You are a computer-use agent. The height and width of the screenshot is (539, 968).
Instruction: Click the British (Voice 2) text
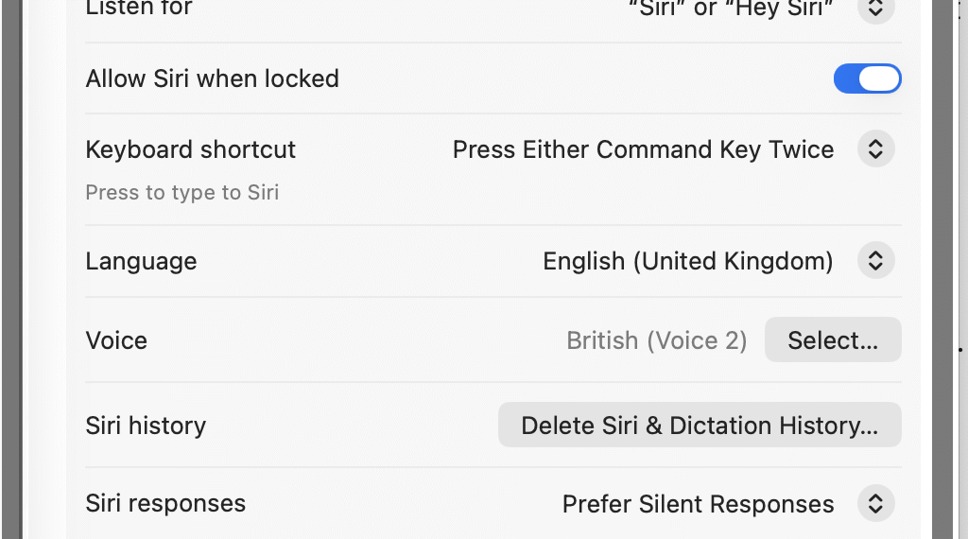point(656,340)
